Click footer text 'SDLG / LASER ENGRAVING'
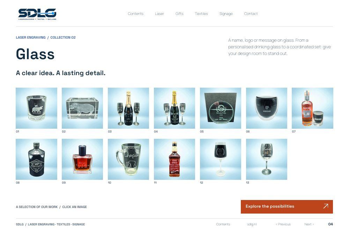 [x=35, y=224]
